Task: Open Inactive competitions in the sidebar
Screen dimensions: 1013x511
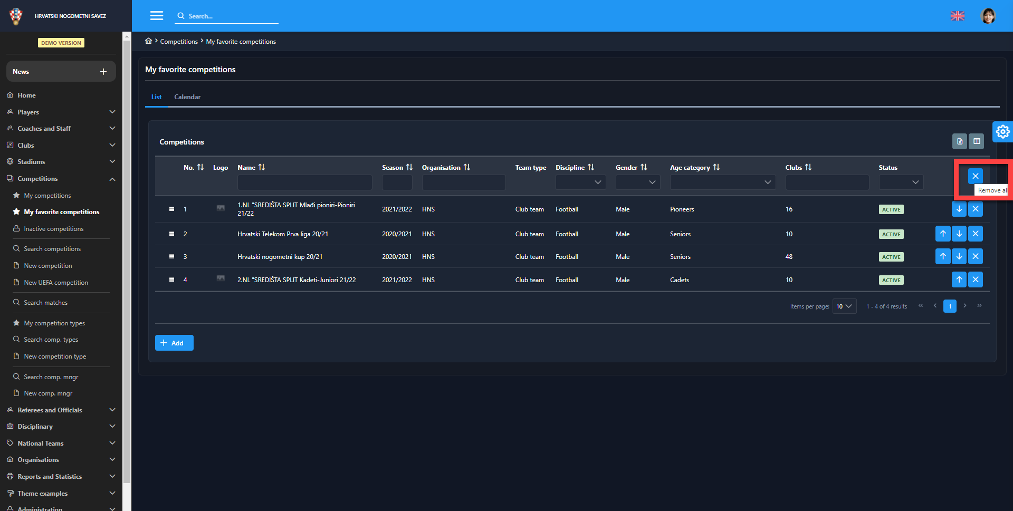Action: (x=53, y=229)
